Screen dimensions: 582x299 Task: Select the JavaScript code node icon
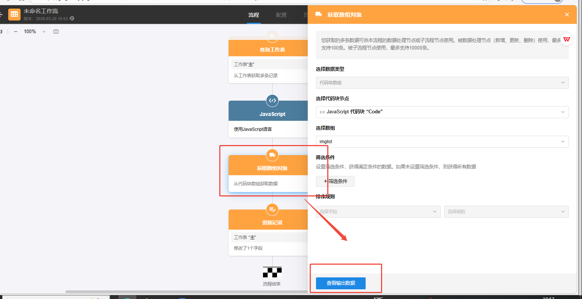272,101
